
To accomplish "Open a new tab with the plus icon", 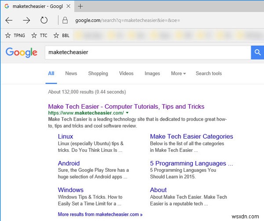I will 81,7.
